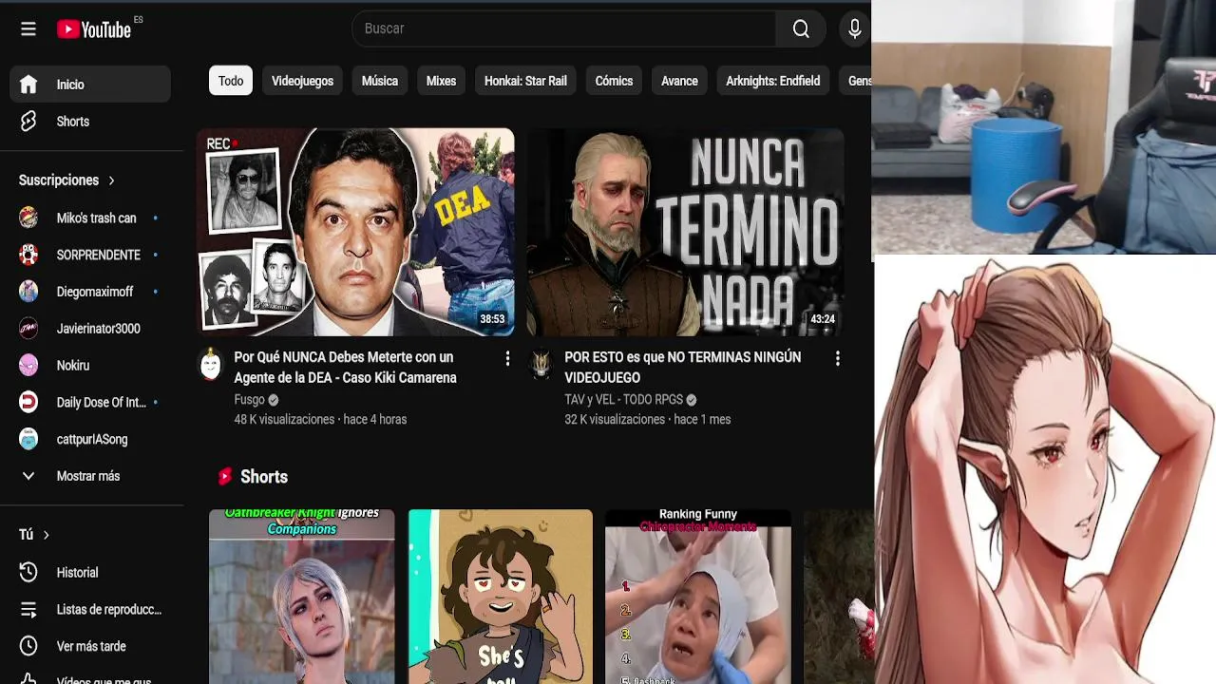This screenshot has height=684, width=1216.
Task: Open 'Por Qué NUNCA Debes Meterte' title
Action: [x=345, y=368]
